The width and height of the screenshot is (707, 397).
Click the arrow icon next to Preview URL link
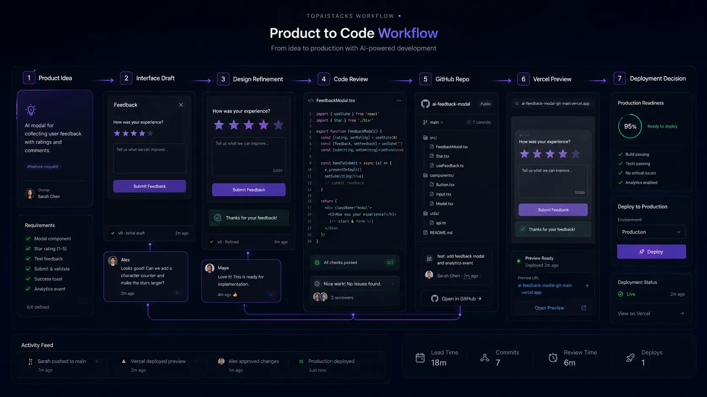click(587, 286)
